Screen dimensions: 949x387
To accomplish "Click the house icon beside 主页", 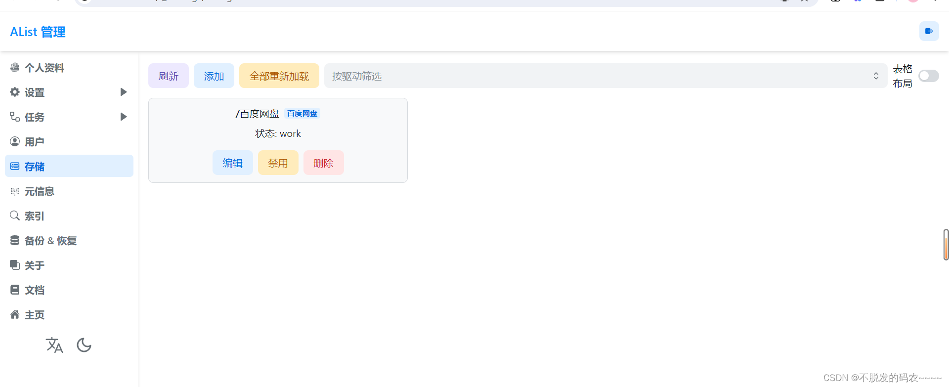I will pos(15,315).
